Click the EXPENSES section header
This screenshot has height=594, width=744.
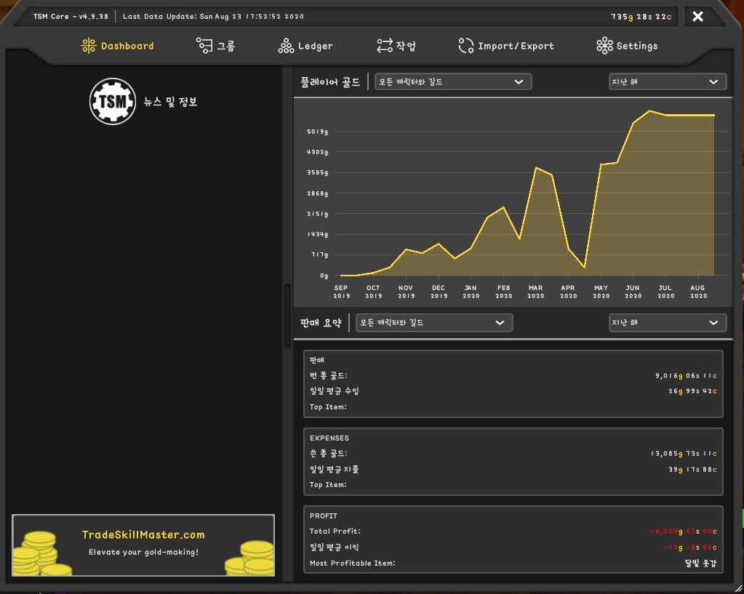click(329, 438)
